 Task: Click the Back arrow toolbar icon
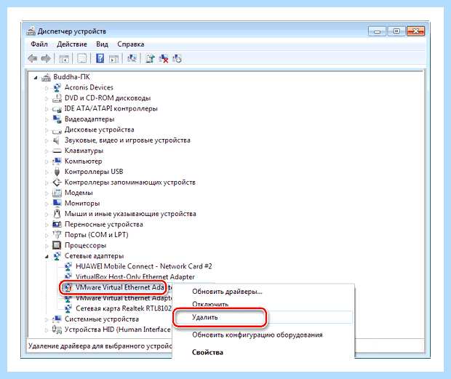coord(33,59)
